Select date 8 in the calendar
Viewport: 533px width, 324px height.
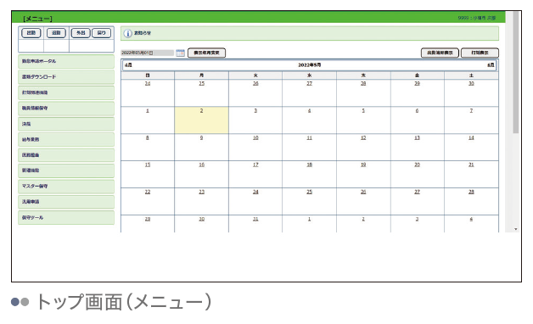[x=148, y=138]
